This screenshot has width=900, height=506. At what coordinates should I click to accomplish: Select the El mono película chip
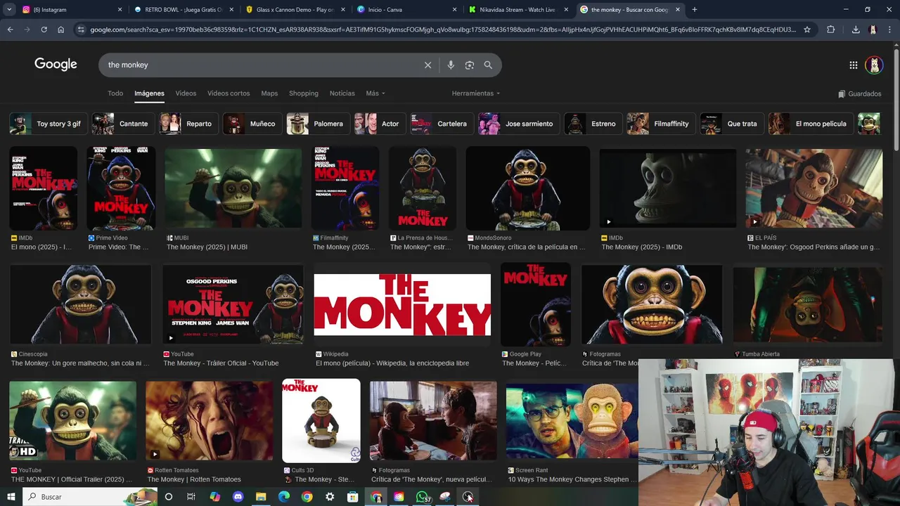click(811, 124)
